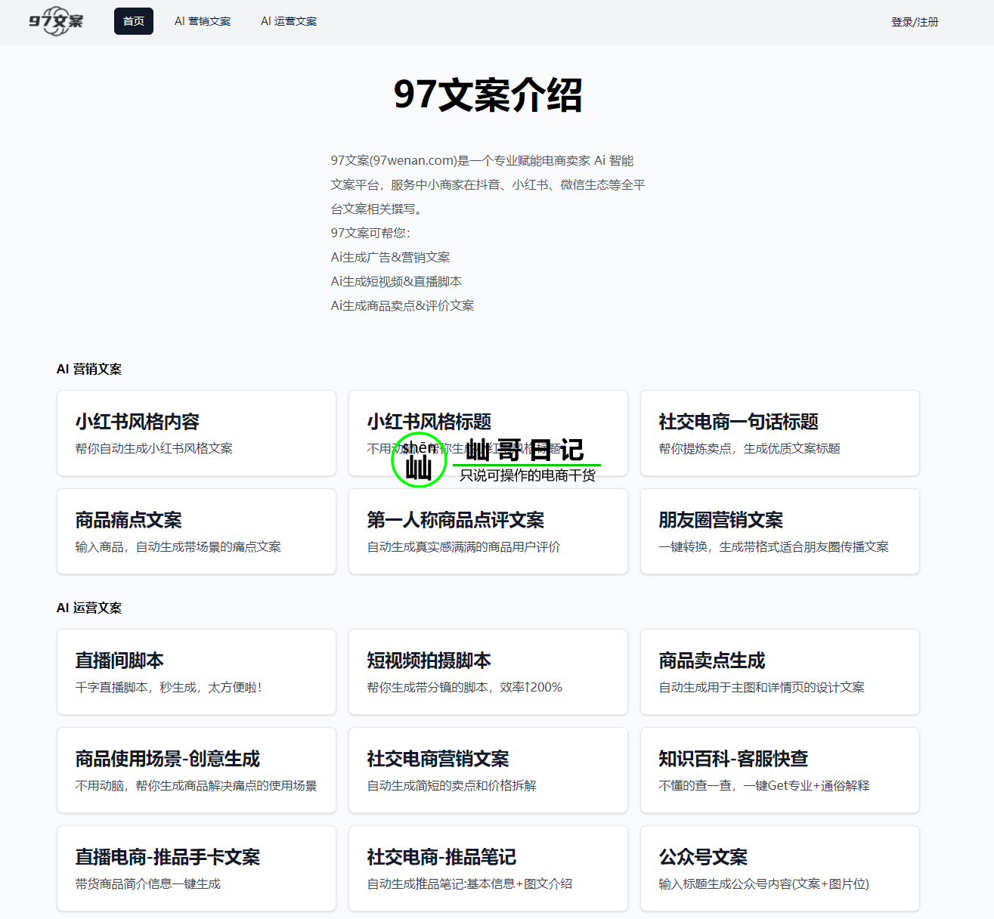This screenshot has width=994, height=919.
Task: Click the 97文案介绍 page heading
Action: 488,95
